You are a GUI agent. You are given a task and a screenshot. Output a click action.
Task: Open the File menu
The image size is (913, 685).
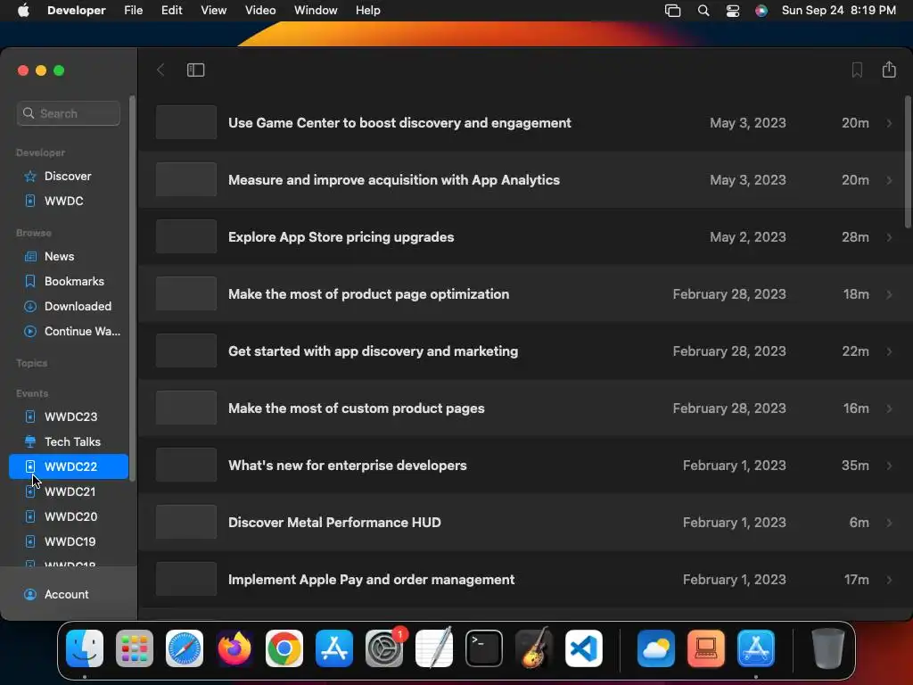point(134,11)
